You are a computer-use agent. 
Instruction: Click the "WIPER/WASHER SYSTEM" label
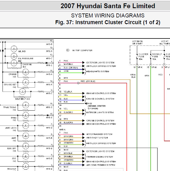pos(99,134)
